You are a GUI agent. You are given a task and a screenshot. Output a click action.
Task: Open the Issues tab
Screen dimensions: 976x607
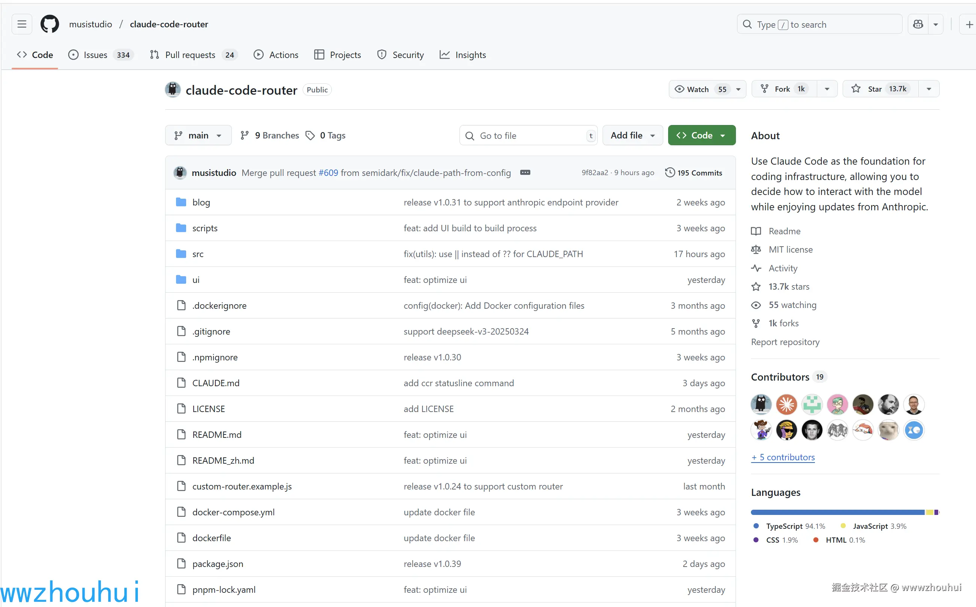coord(100,55)
